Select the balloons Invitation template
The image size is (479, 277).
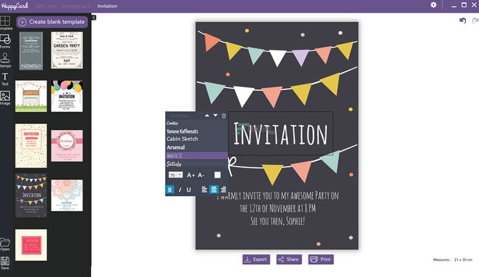tap(67, 96)
